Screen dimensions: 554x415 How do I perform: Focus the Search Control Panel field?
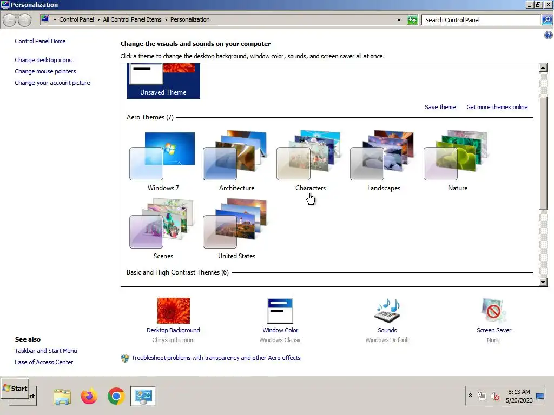coord(481,20)
